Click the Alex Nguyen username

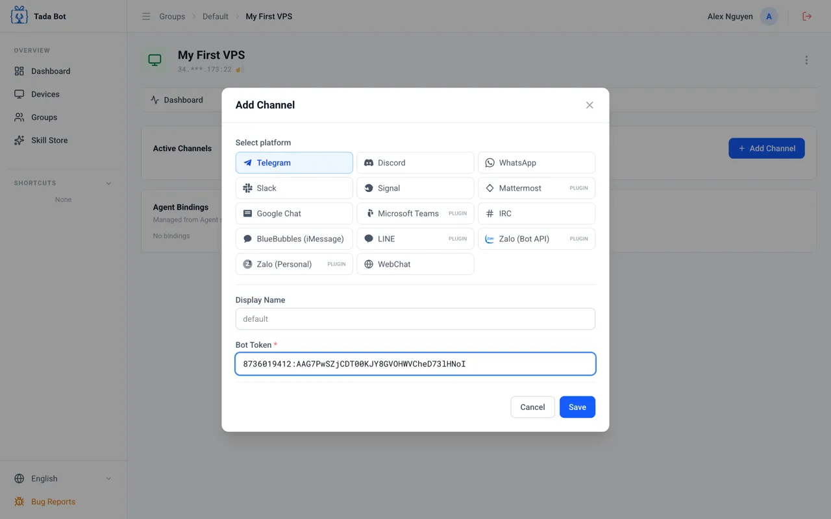click(730, 16)
